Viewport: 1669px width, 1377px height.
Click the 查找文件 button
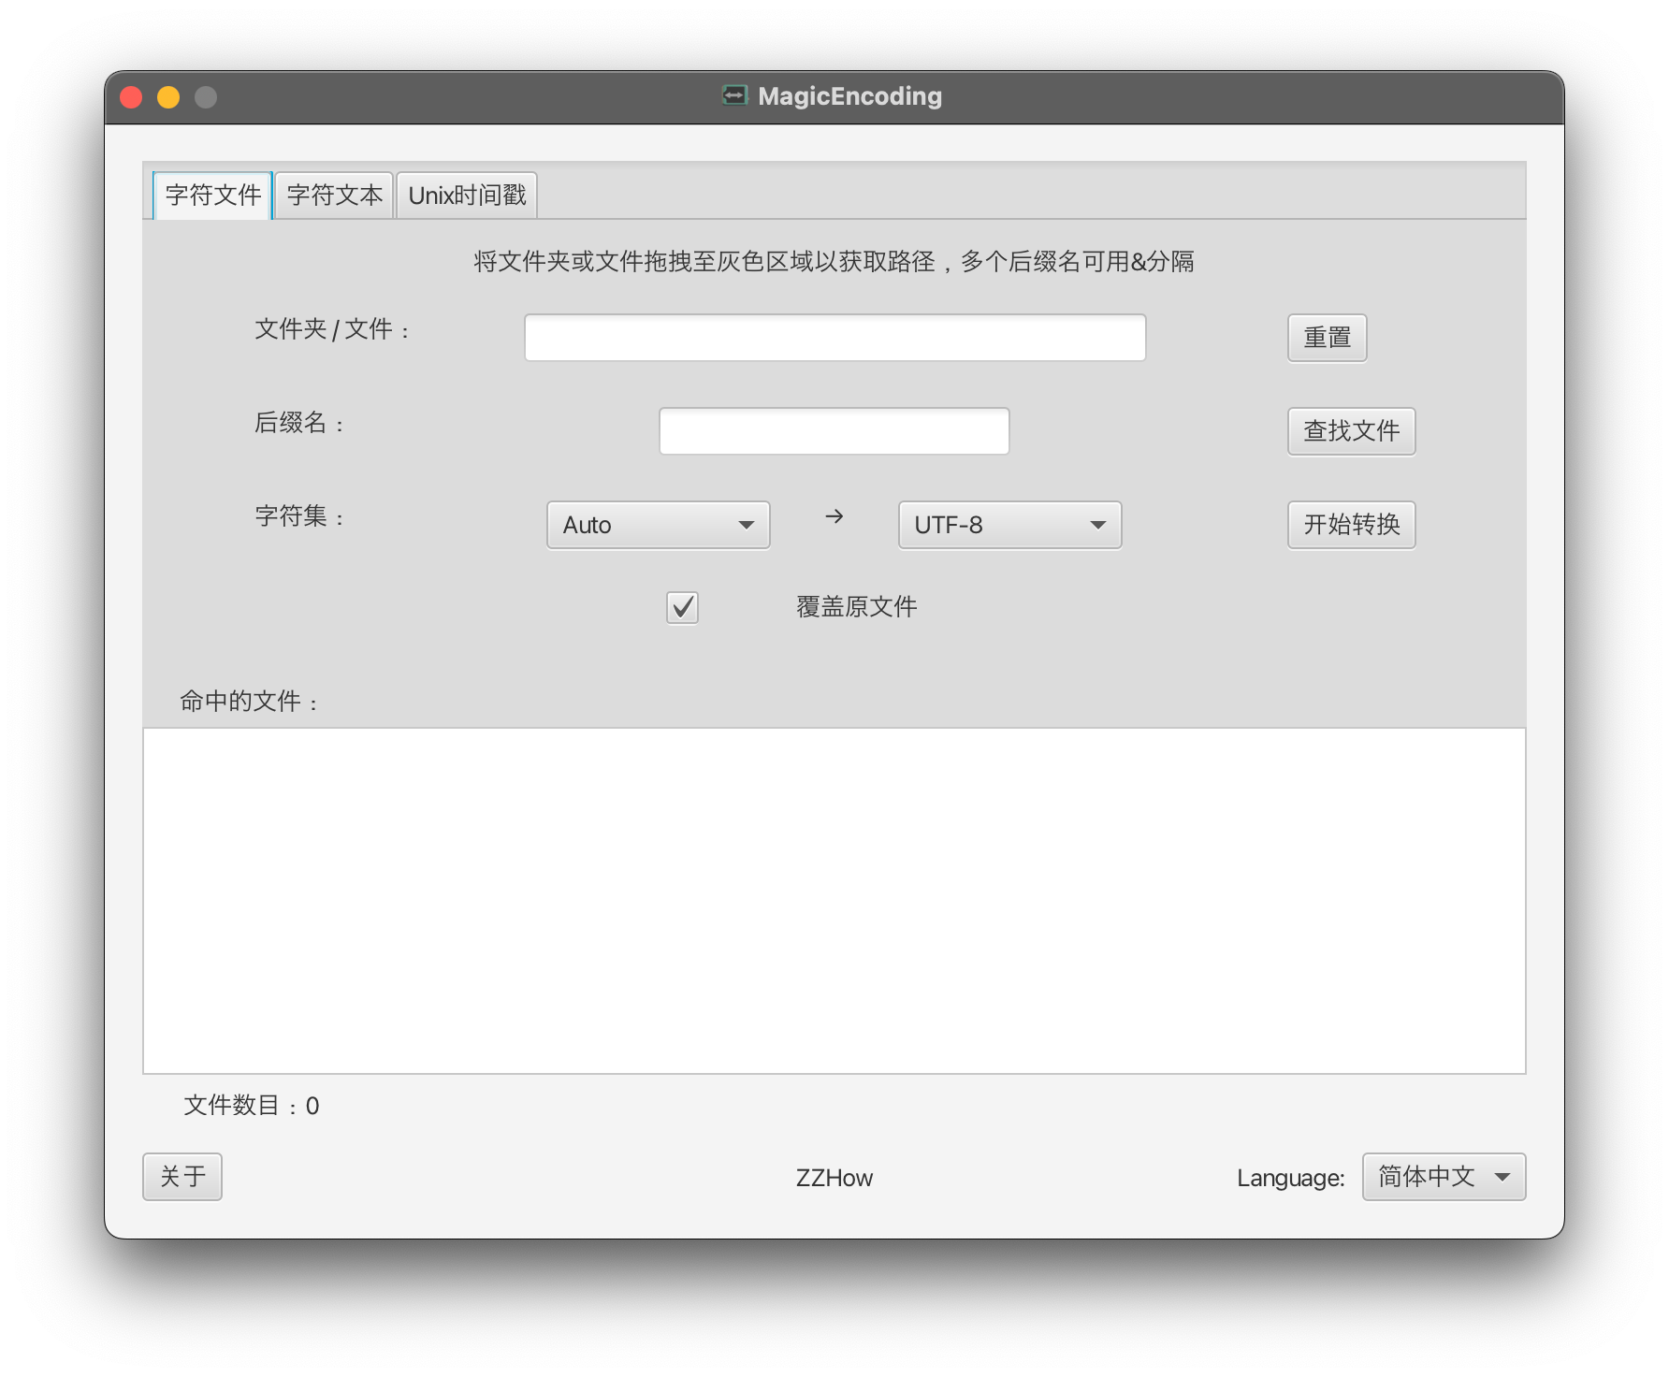(1351, 431)
